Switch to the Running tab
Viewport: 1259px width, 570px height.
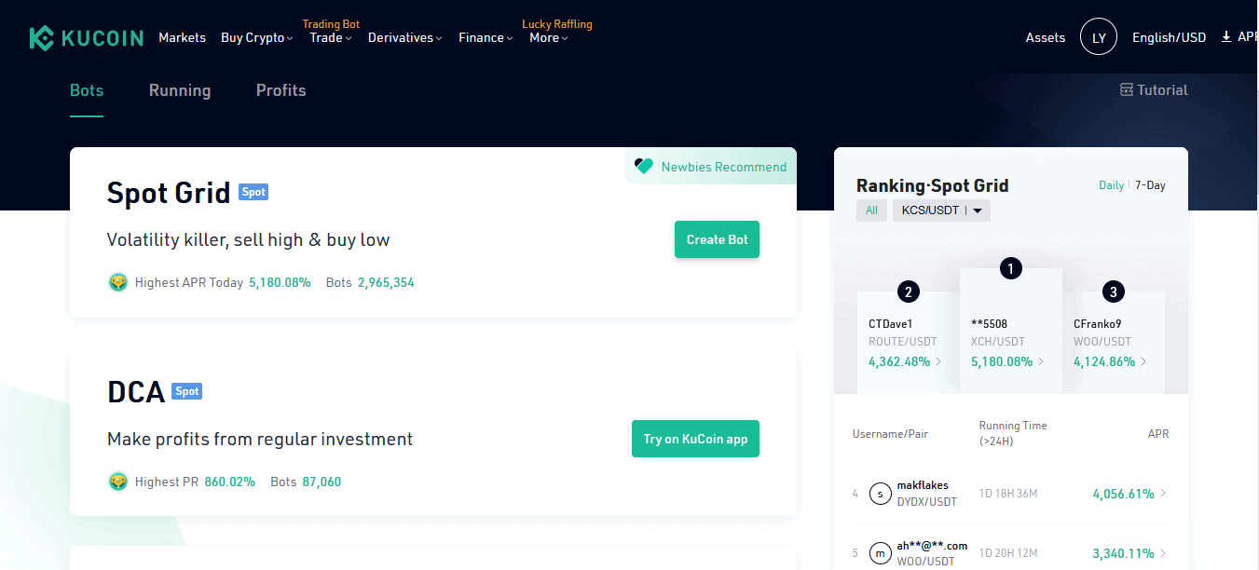click(x=180, y=90)
